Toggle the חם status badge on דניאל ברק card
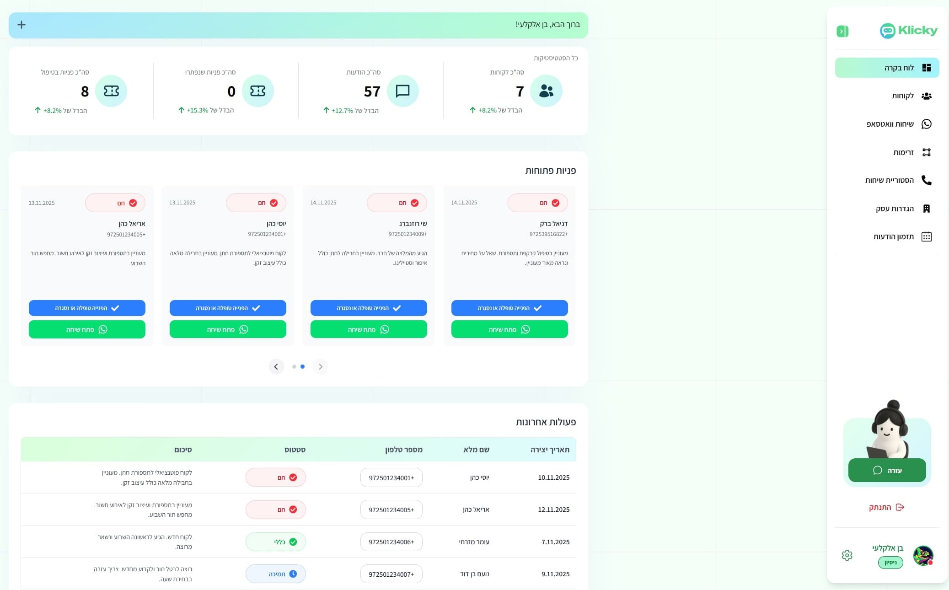The image size is (949, 590). tap(538, 203)
